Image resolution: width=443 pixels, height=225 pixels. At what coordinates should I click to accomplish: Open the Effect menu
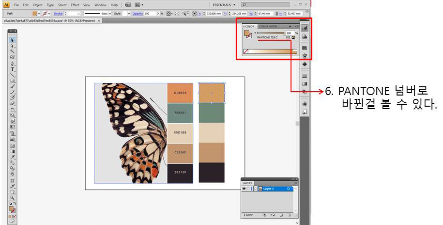[x=75, y=5]
